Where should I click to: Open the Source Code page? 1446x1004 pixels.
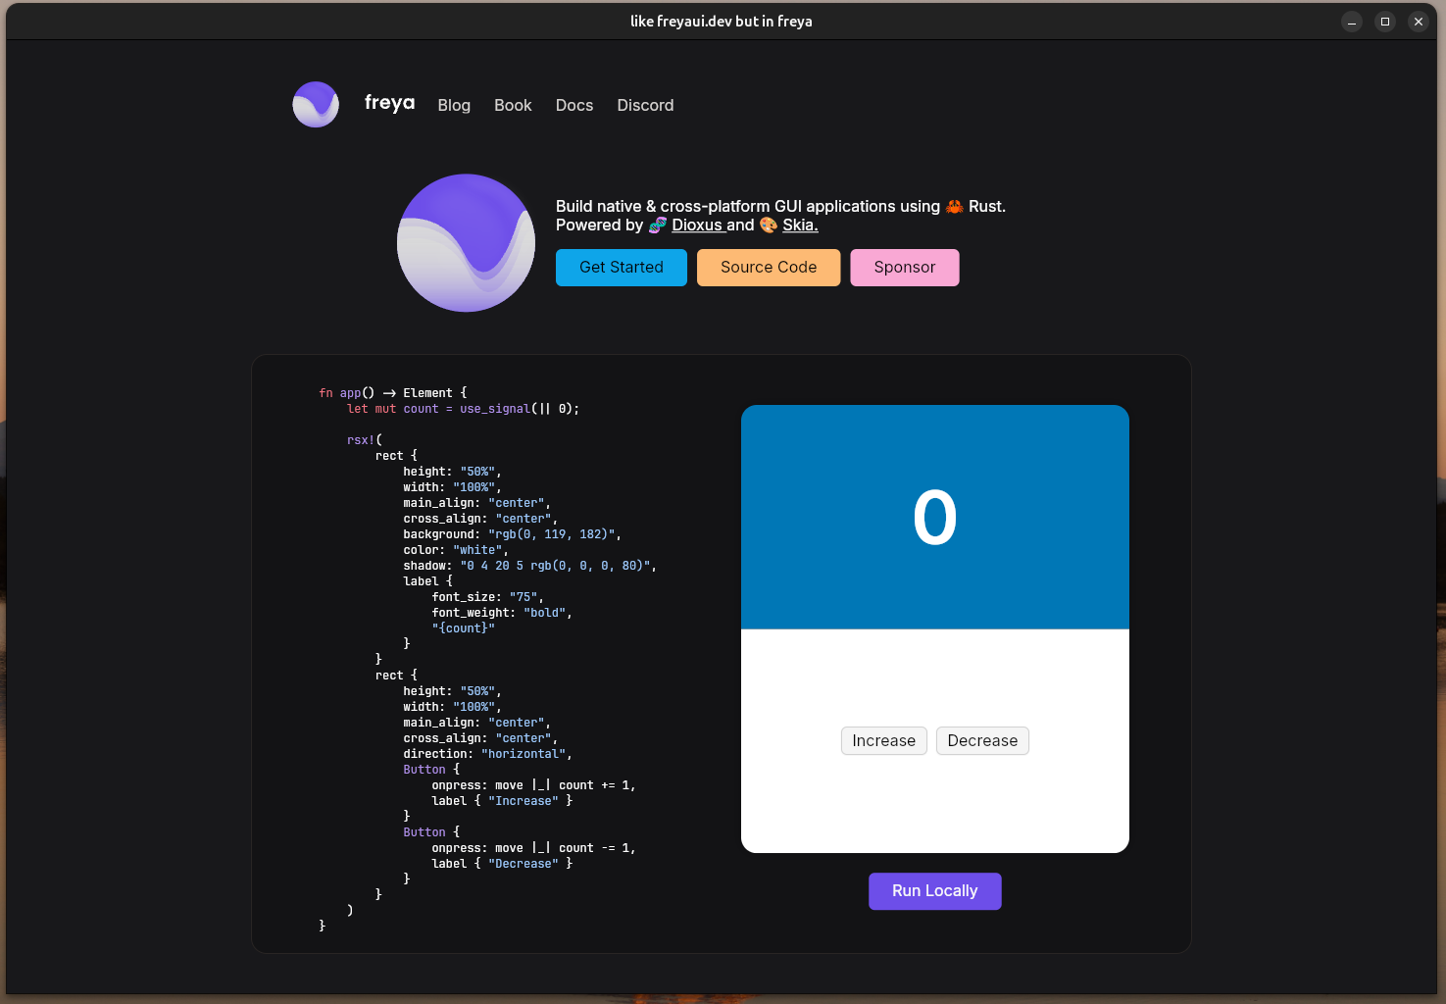point(768,267)
